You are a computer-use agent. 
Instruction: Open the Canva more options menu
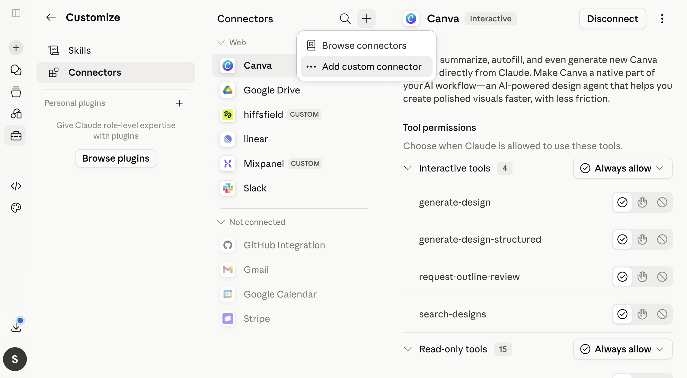(x=662, y=19)
